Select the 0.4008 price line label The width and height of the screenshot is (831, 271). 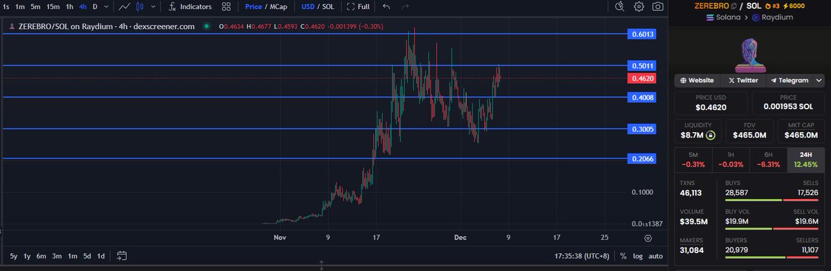pos(643,97)
